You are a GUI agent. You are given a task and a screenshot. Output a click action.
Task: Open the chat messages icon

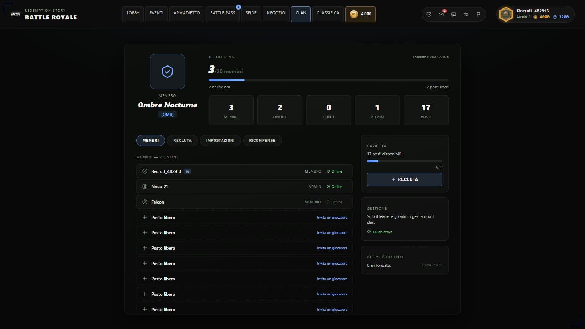click(x=453, y=15)
